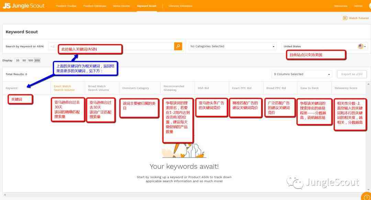Click the table scroll-up arrow
The height and width of the screenshot is (200, 371).
coord(368,84)
